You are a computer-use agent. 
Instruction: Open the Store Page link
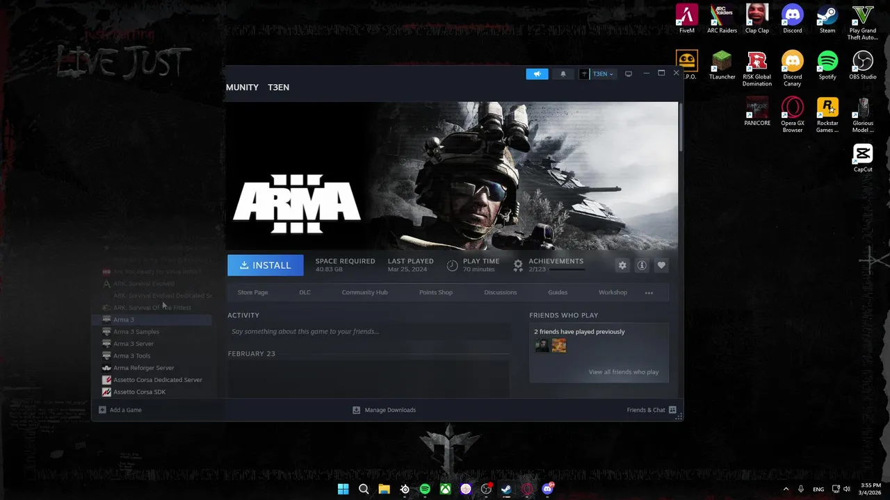pos(252,292)
